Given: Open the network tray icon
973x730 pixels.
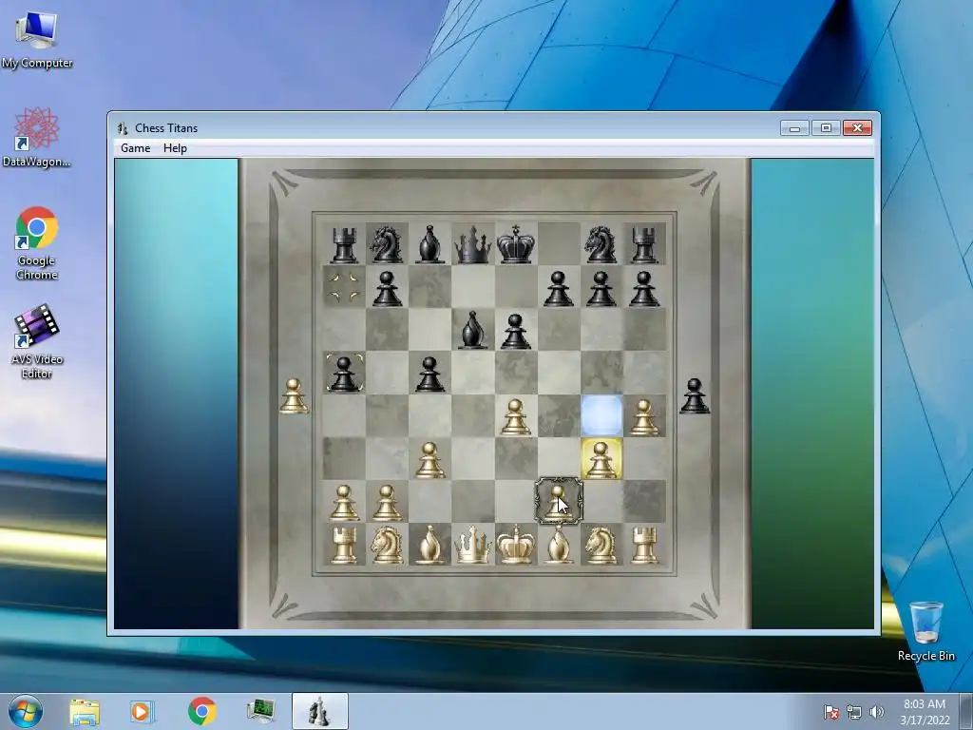Looking at the screenshot, I should [x=854, y=712].
